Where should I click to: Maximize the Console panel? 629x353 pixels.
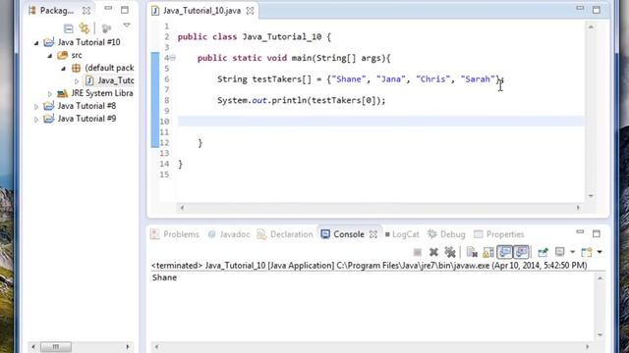pos(597,233)
